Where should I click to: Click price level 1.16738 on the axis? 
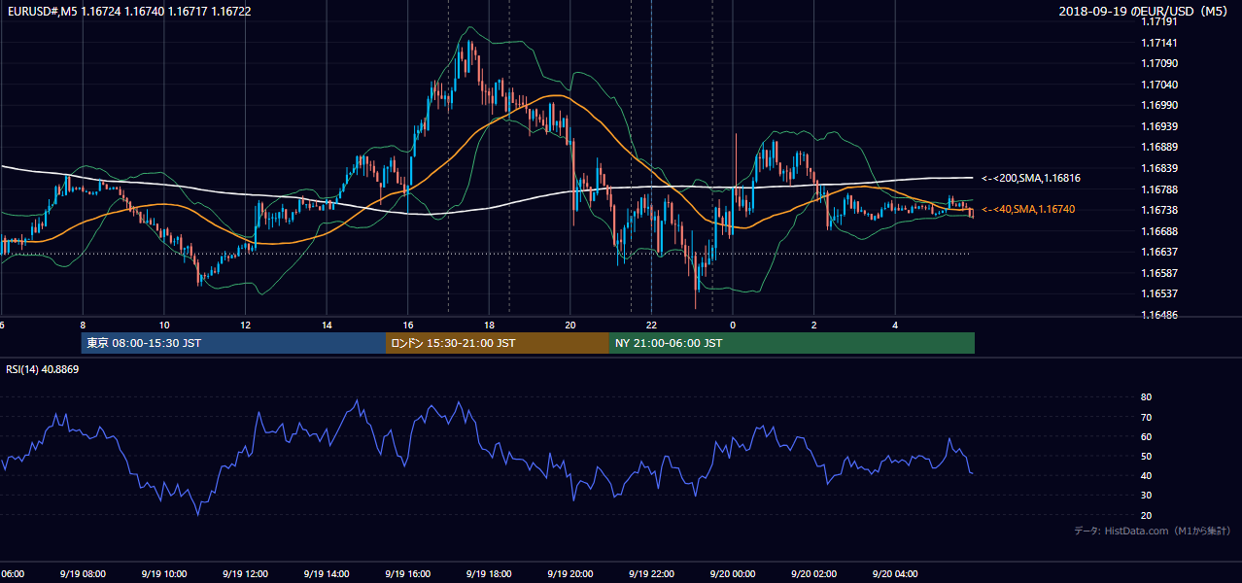pos(1160,210)
